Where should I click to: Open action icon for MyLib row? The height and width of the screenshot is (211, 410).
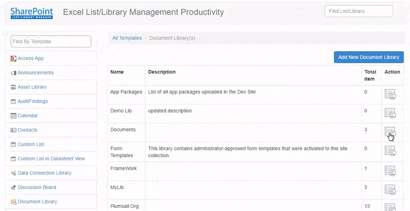390,190
